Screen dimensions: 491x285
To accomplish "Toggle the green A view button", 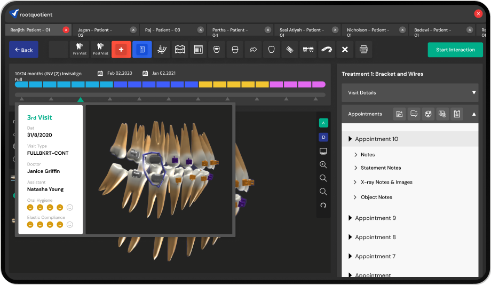I will tap(323, 123).
